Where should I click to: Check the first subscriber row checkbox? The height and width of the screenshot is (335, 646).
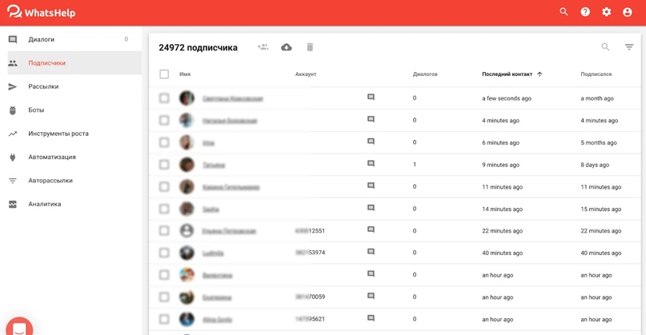coord(164,98)
